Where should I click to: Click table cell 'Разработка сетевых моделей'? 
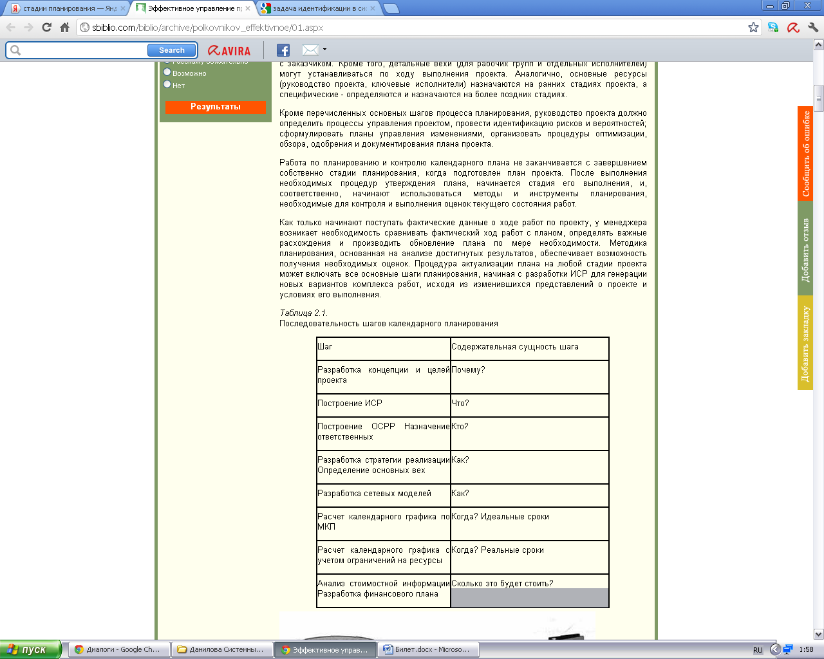click(x=384, y=496)
